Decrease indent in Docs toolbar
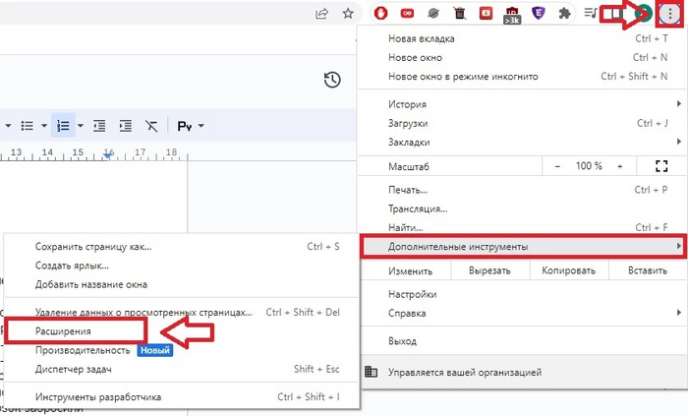 (99, 126)
